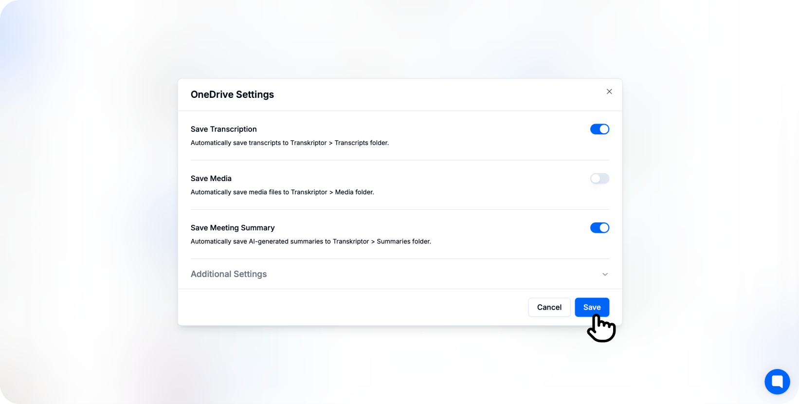Click the Save Transcription row label

point(223,129)
